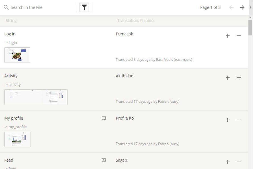Open the Log in screenshot thumbnail
253x169 pixels.
(x=17, y=55)
